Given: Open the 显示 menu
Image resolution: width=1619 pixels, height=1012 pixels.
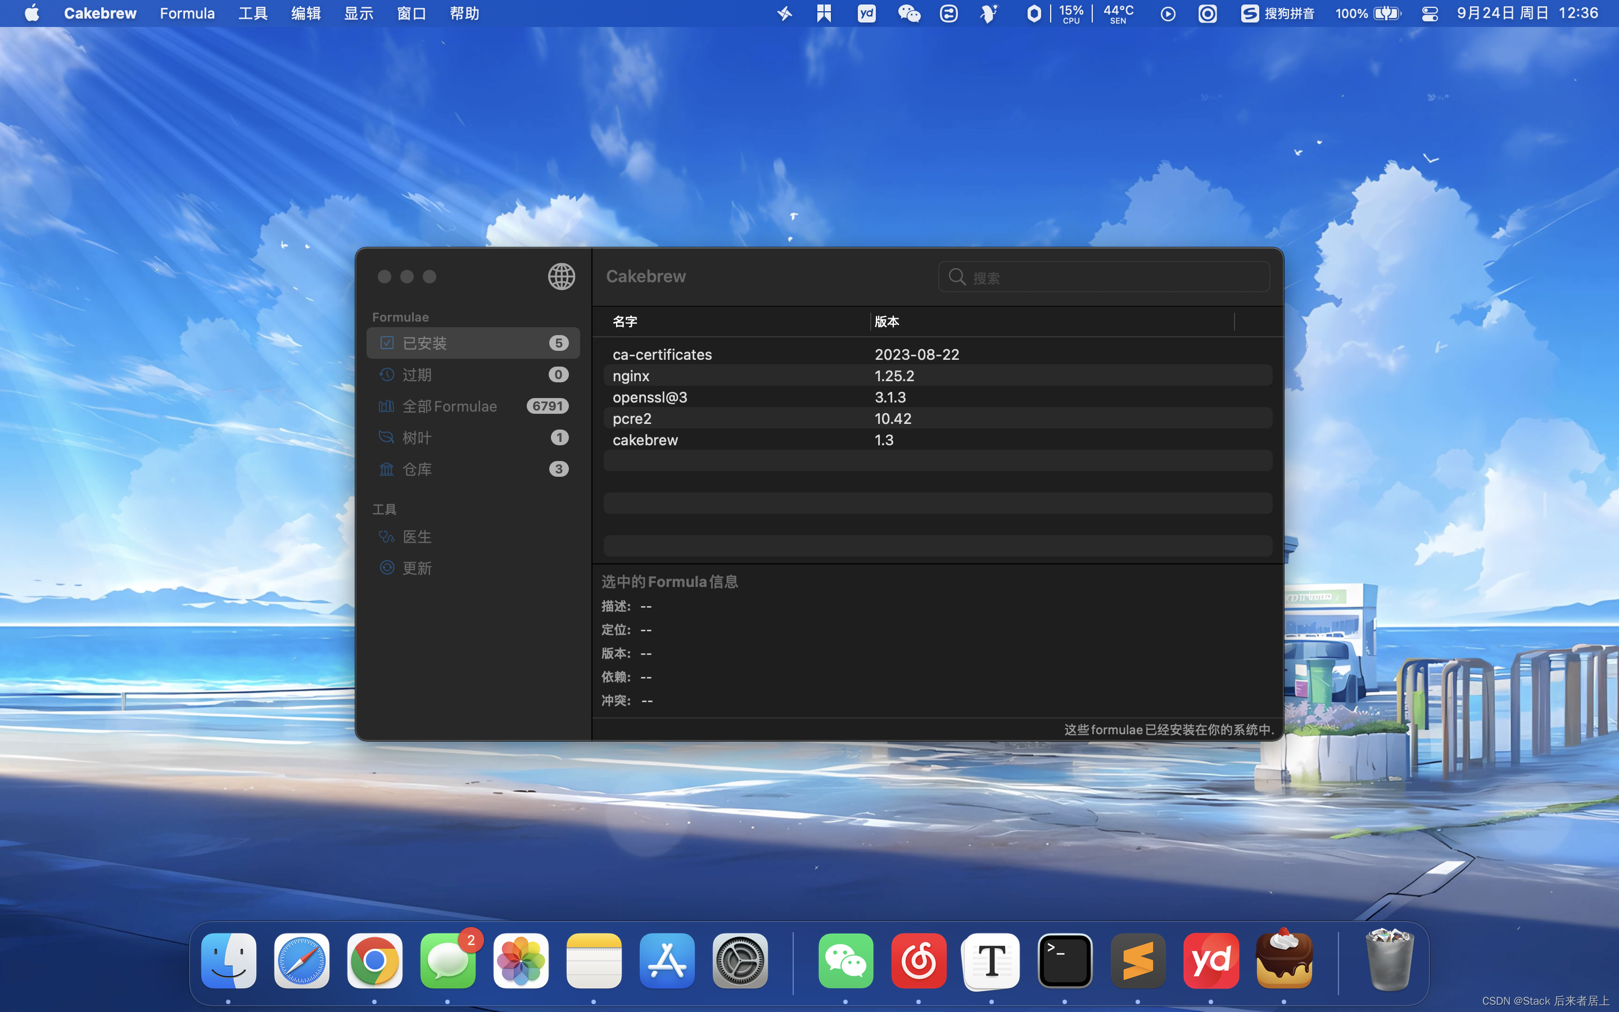Looking at the screenshot, I should (x=359, y=13).
